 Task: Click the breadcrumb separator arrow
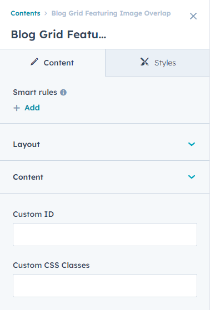(46, 13)
